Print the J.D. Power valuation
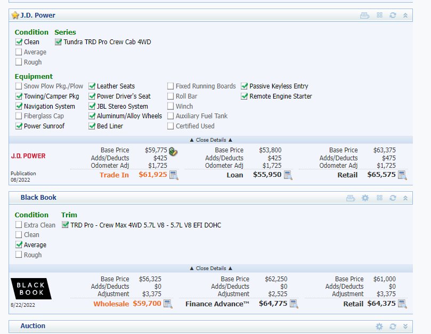 tap(364, 15)
